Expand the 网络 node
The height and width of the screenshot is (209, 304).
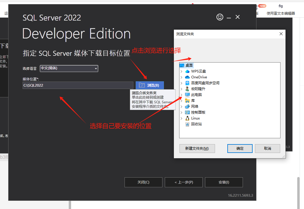[x=182, y=107]
